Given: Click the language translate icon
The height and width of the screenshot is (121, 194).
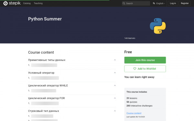Looking at the screenshot, I should pos(154,3).
